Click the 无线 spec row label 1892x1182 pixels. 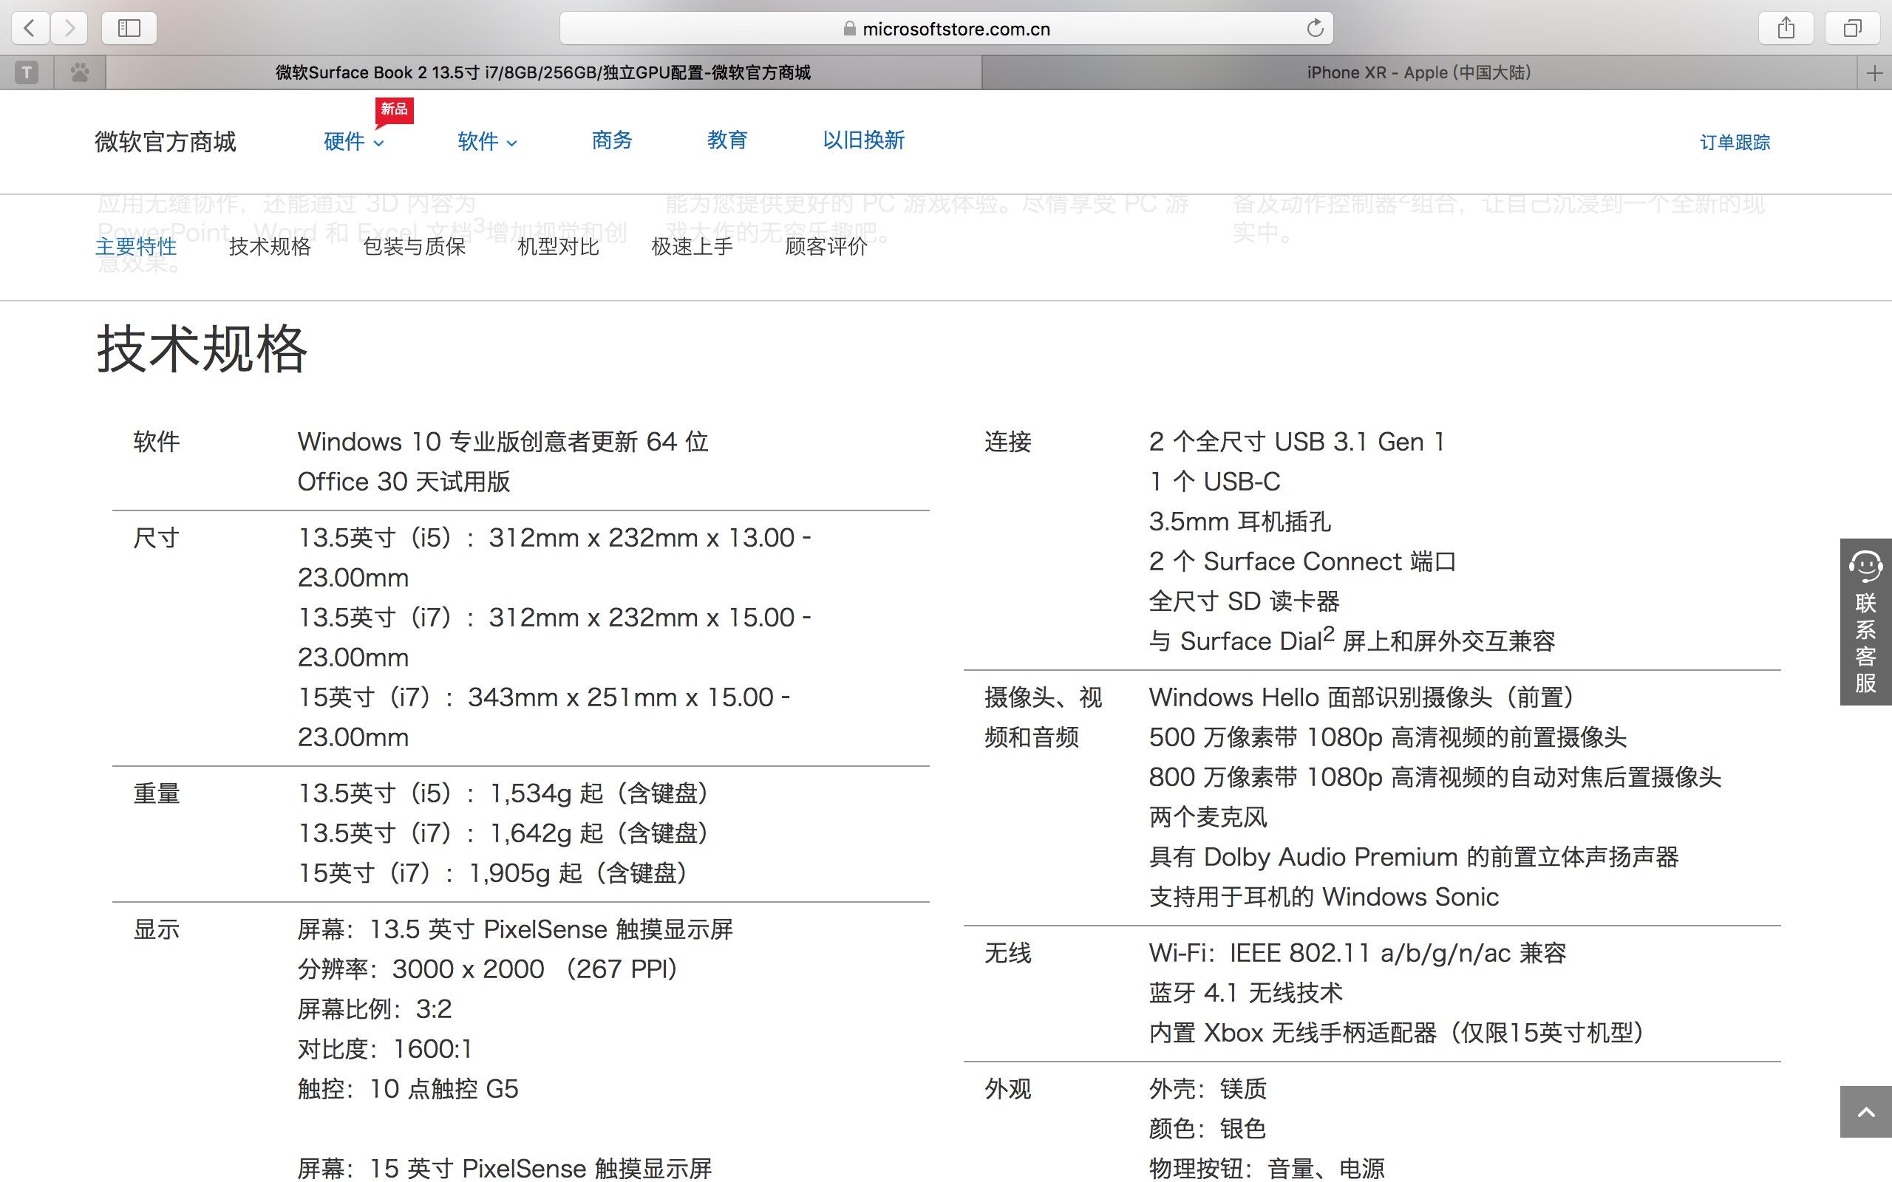pos(1008,954)
